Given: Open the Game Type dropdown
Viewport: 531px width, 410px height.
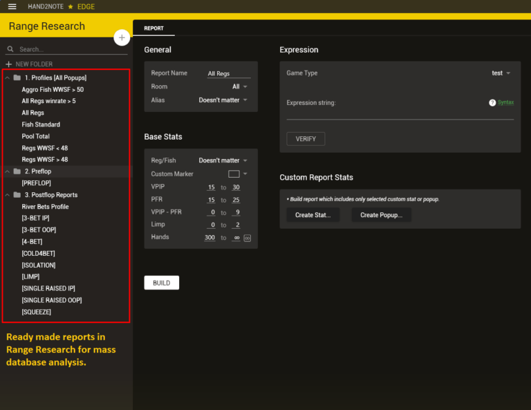Looking at the screenshot, I should [501, 73].
